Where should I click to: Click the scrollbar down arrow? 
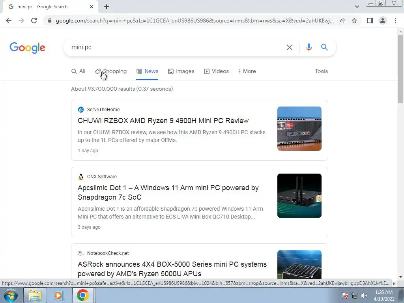400,277
